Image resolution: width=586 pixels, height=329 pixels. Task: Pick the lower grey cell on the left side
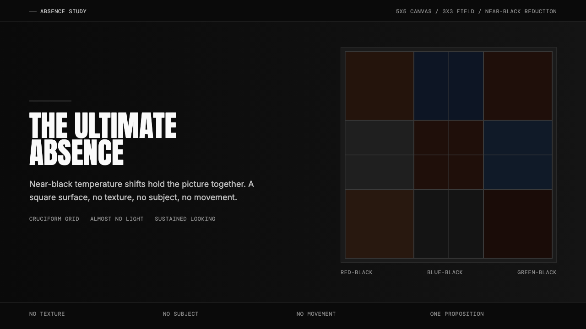pos(380,172)
